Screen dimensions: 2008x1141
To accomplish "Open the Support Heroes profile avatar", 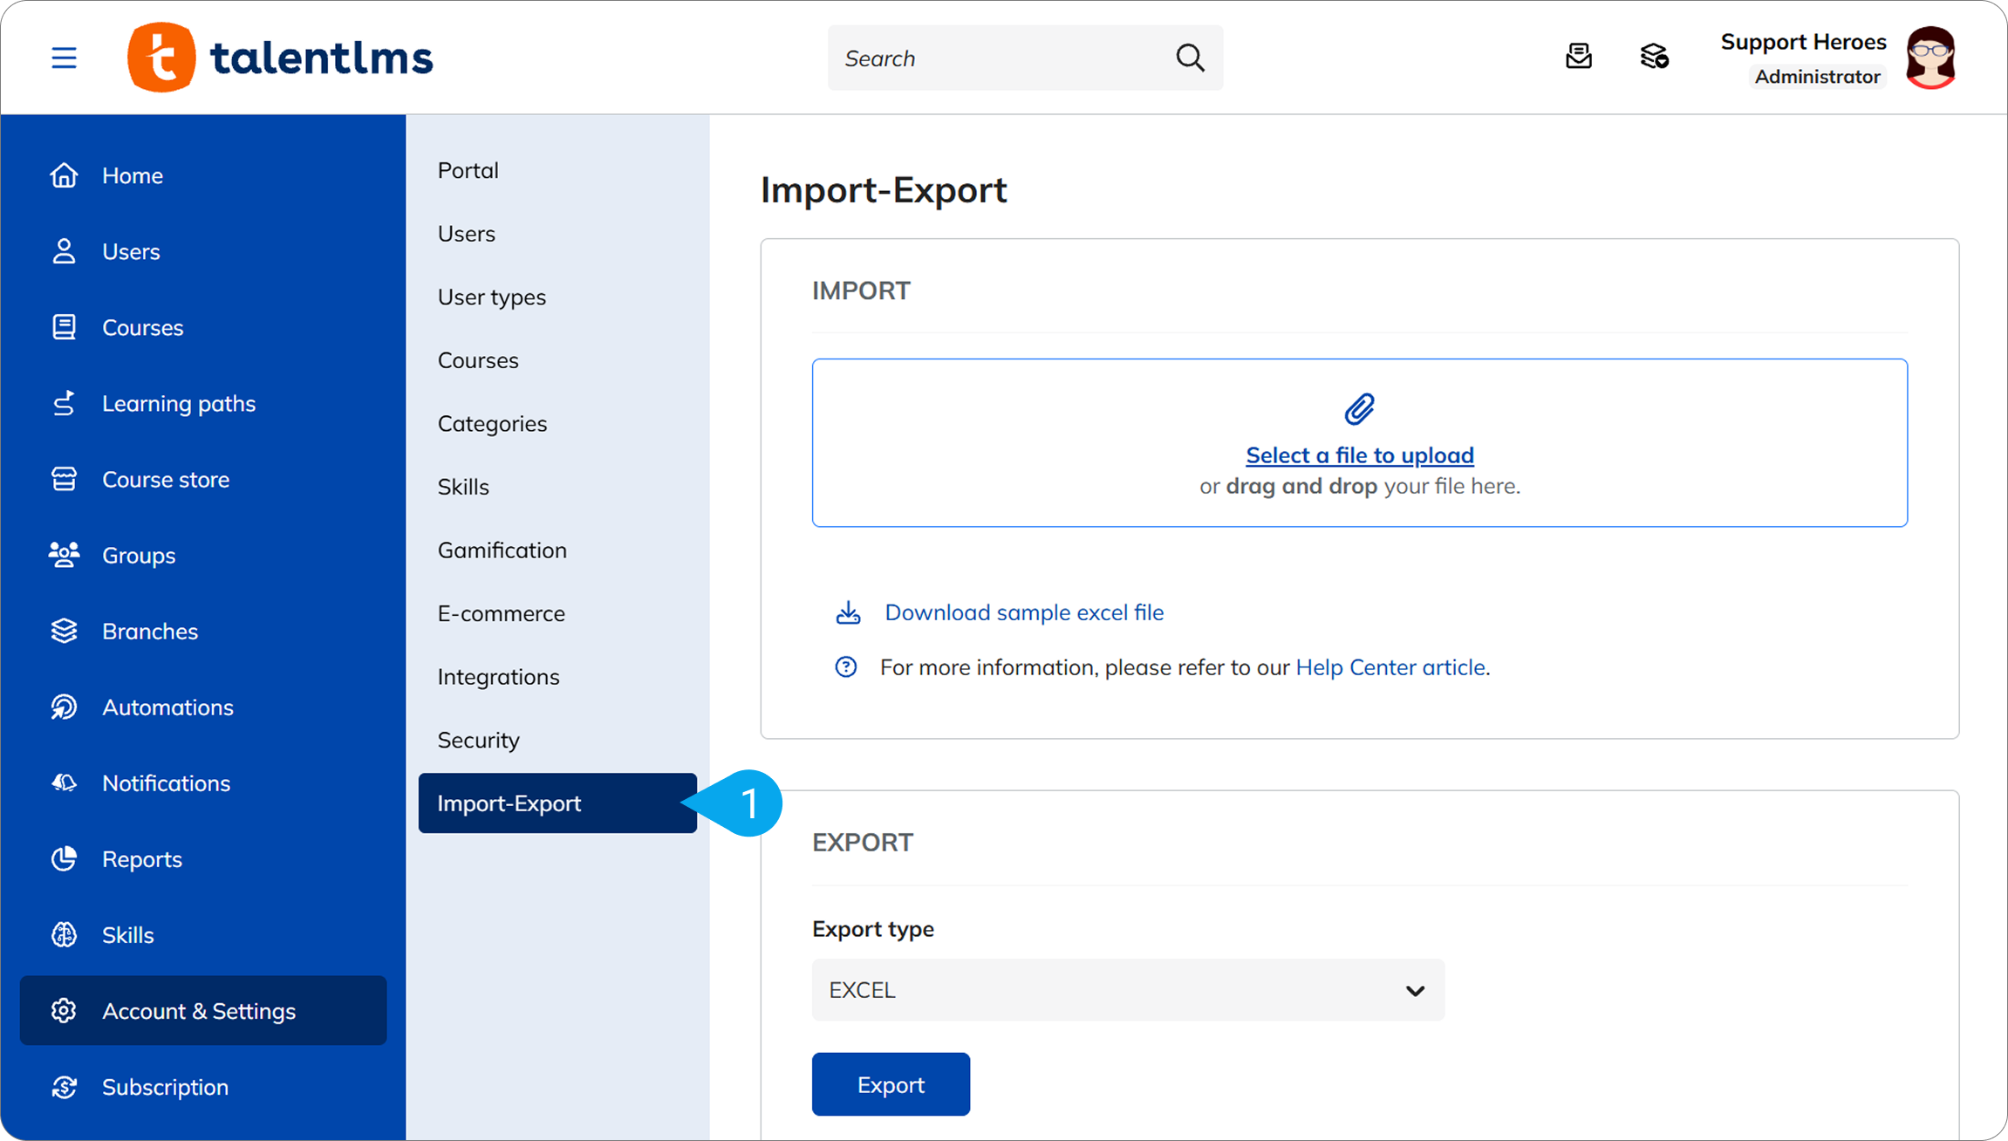I will 1930,58.
